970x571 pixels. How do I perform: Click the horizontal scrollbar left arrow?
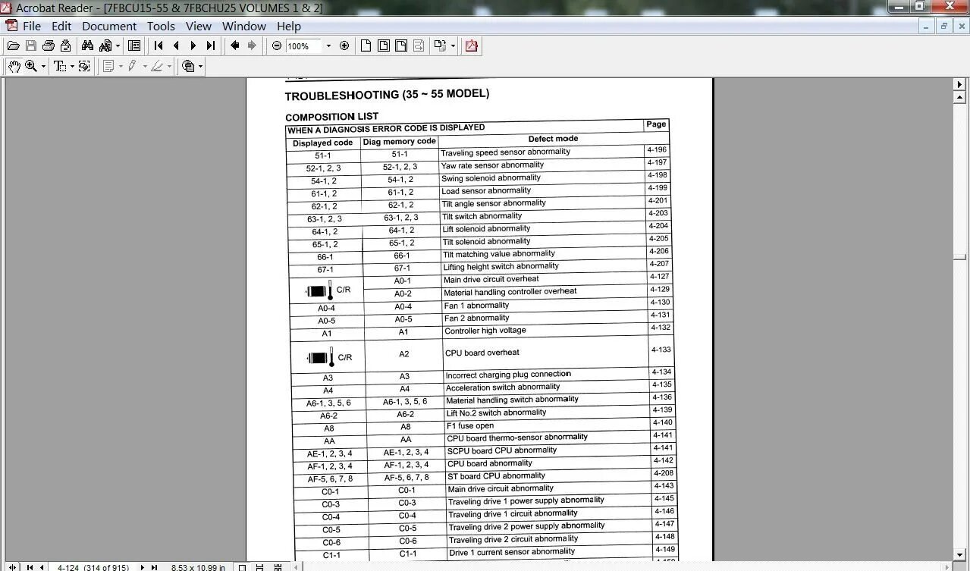[x=296, y=566]
